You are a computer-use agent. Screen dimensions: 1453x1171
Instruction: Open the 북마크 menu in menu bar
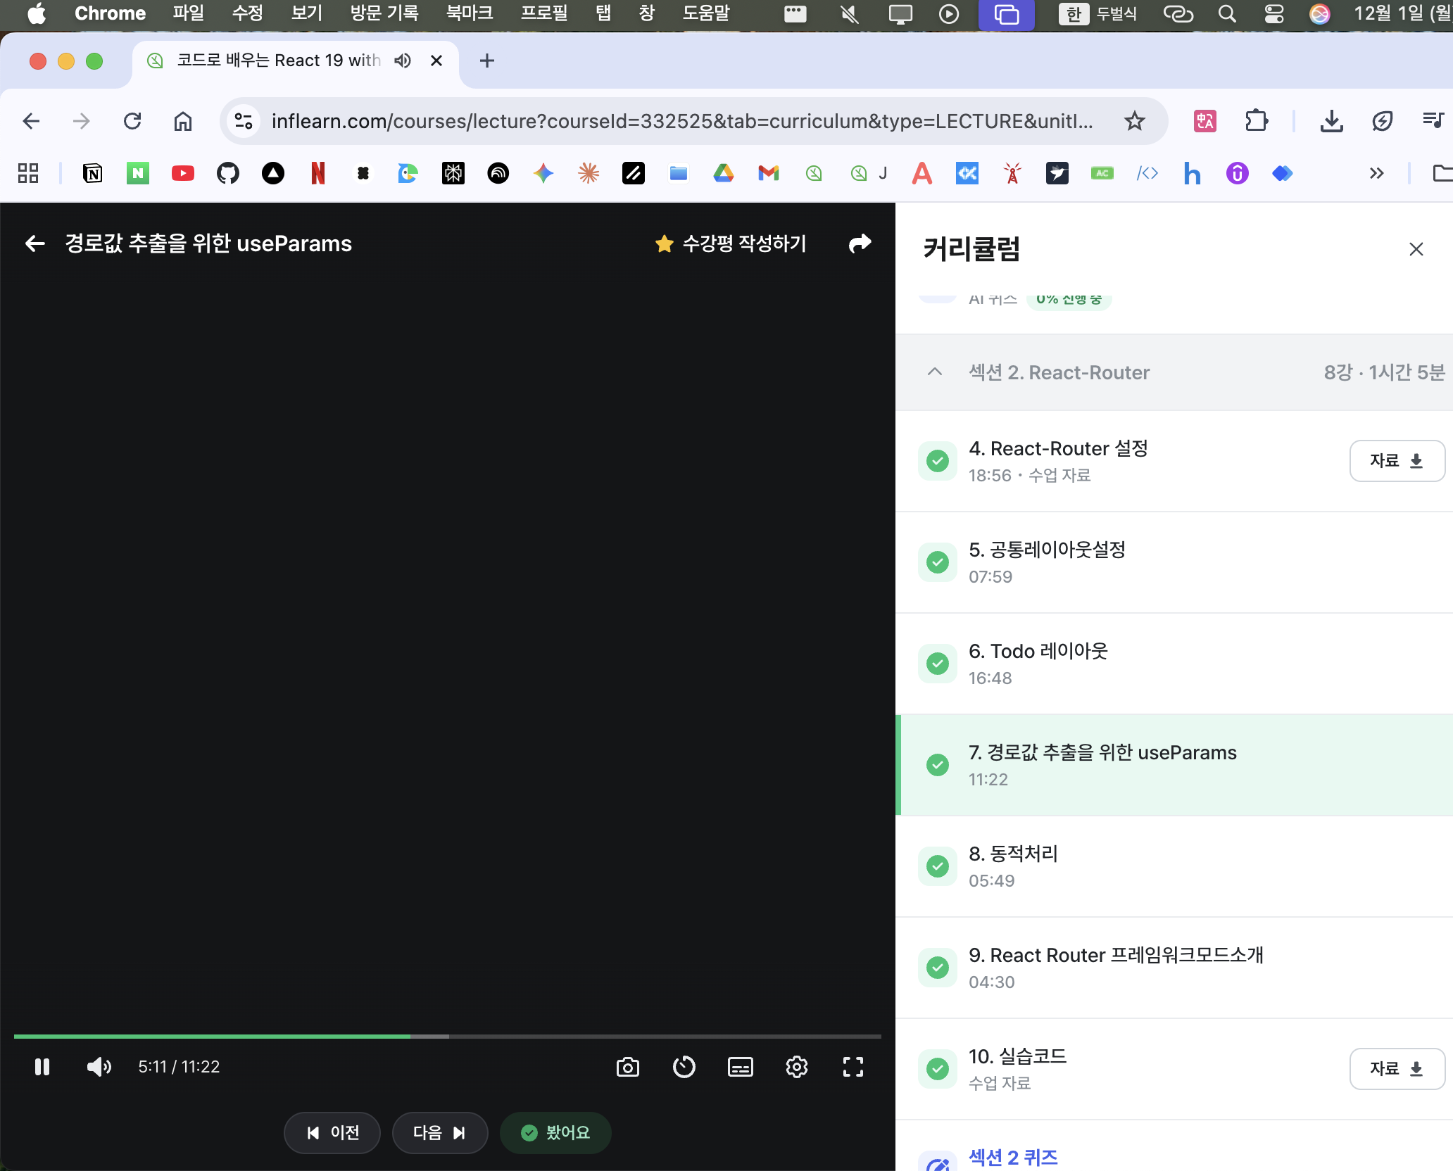(469, 13)
